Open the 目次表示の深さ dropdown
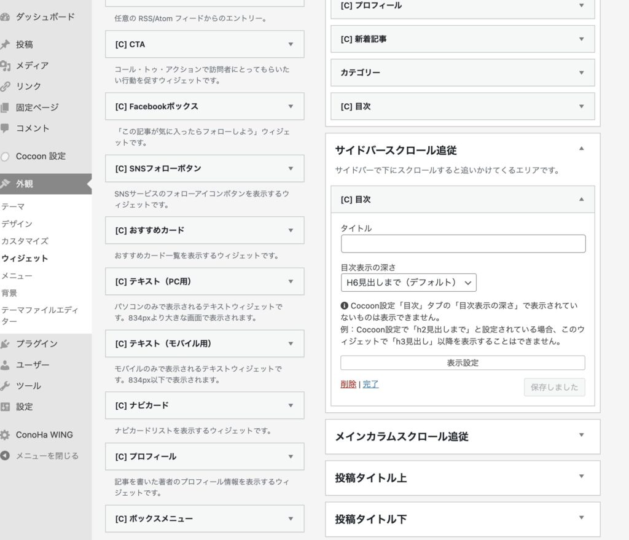 408,283
